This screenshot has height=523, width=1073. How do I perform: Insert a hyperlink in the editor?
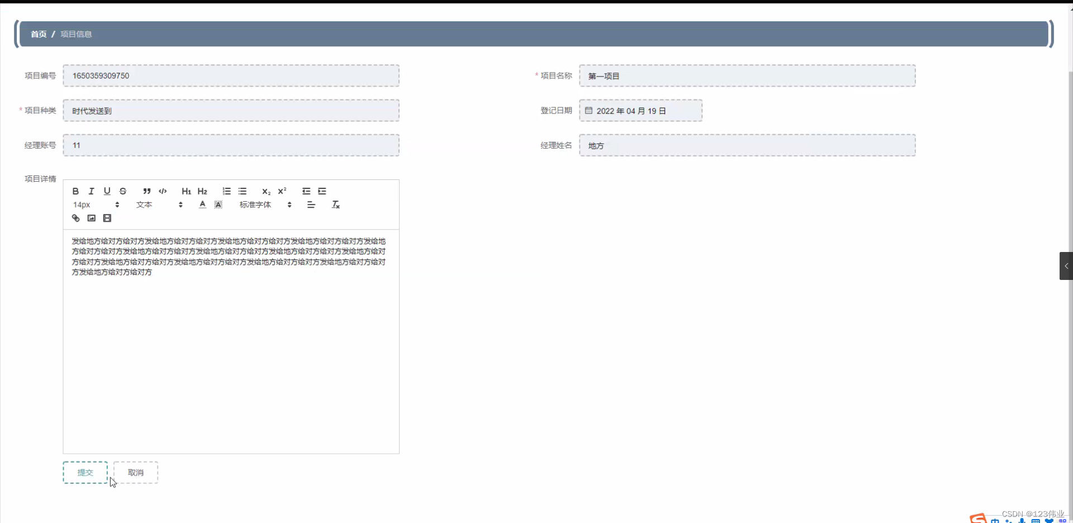(76, 218)
